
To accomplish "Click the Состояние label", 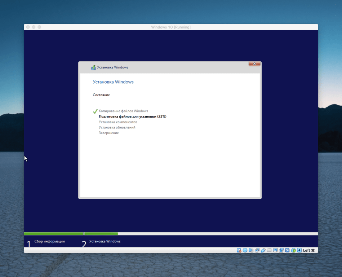I will [x=101, y=95].
